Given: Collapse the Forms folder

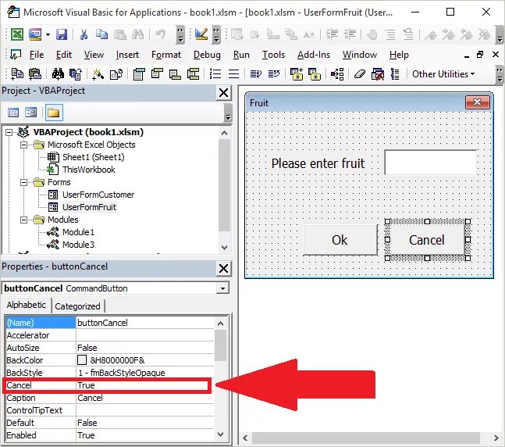Looking at the screenshot, I should coord(24,183).
